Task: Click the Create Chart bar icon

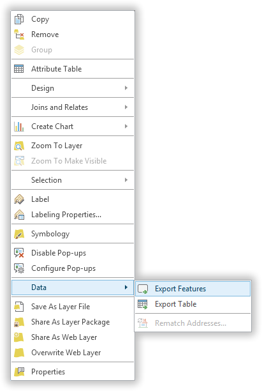Action: [19, 126]
